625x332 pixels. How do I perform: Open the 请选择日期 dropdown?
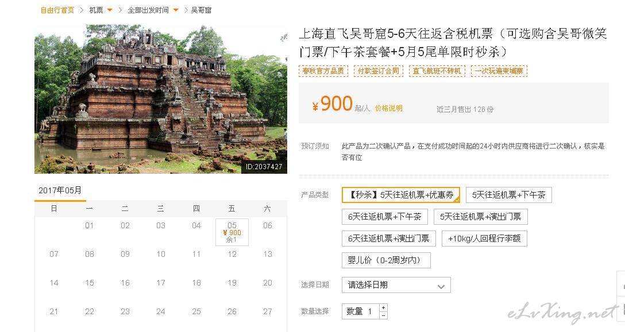(x=396, y=285)
